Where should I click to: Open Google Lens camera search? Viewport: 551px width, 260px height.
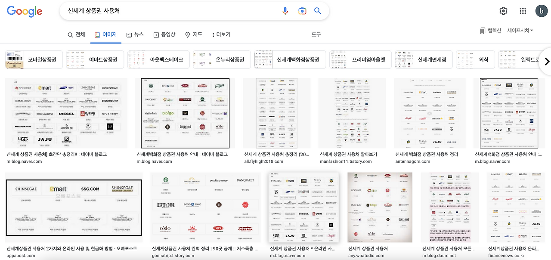(x=302, y=11)
